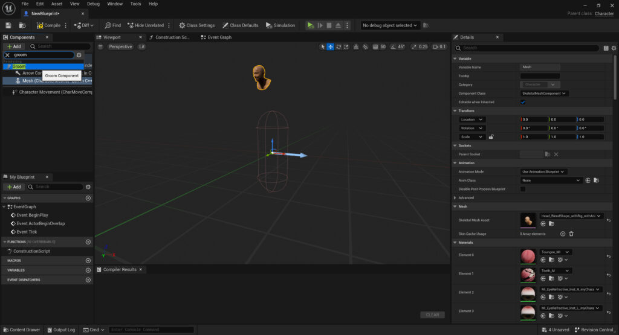Select the rotate gizmo tool in viewport
619x335 pixels.
(x=339, y=46)
